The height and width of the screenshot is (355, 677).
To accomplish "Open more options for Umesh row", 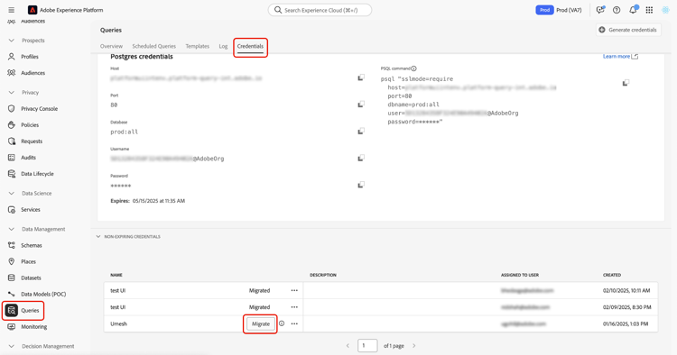I will (294, 323).
